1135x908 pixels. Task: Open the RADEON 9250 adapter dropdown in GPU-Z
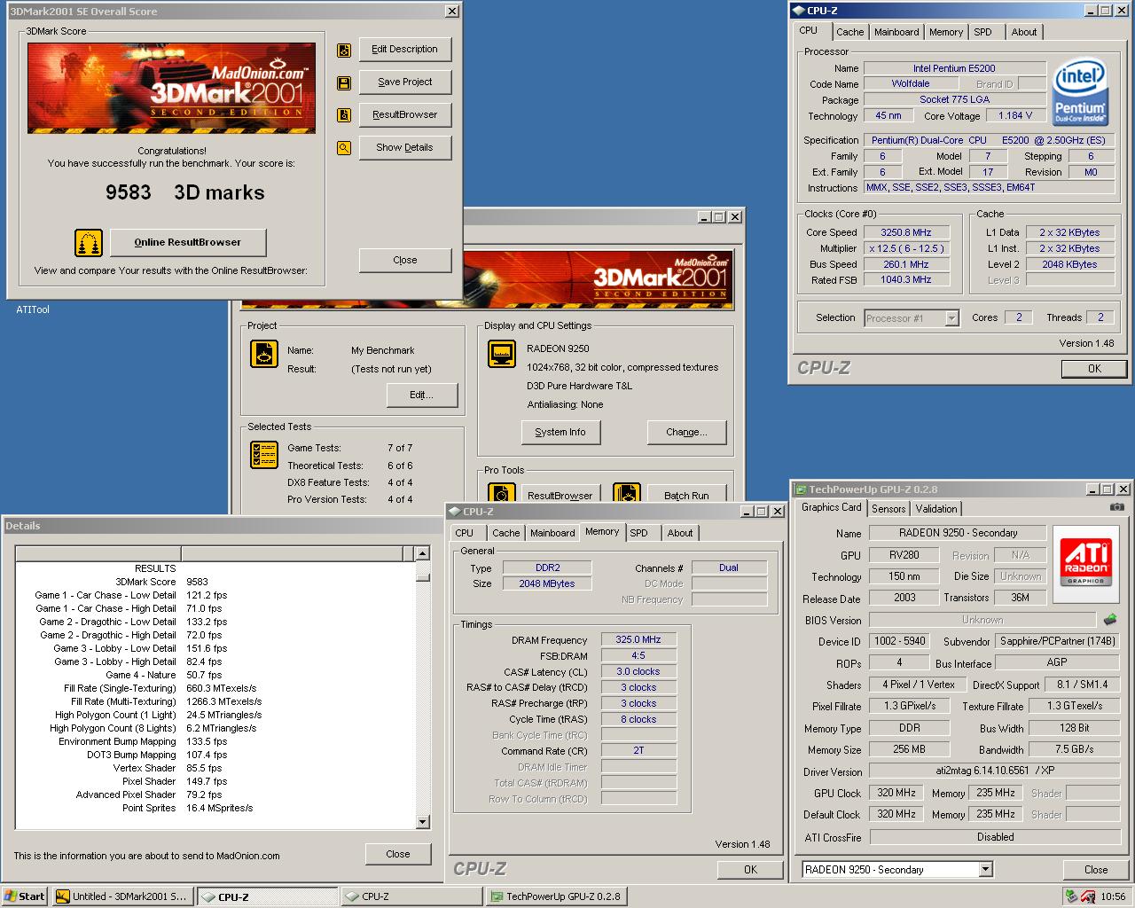(985, 870)
